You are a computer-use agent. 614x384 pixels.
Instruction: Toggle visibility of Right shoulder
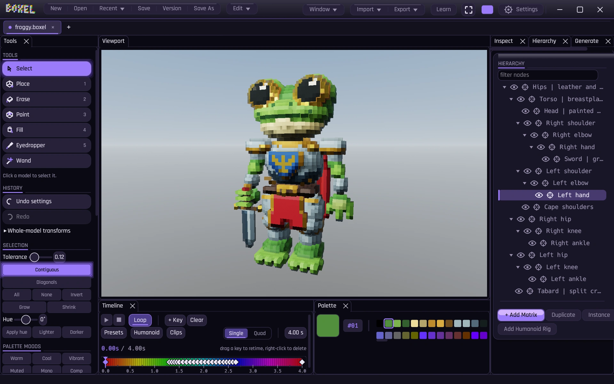coord(527,123)
